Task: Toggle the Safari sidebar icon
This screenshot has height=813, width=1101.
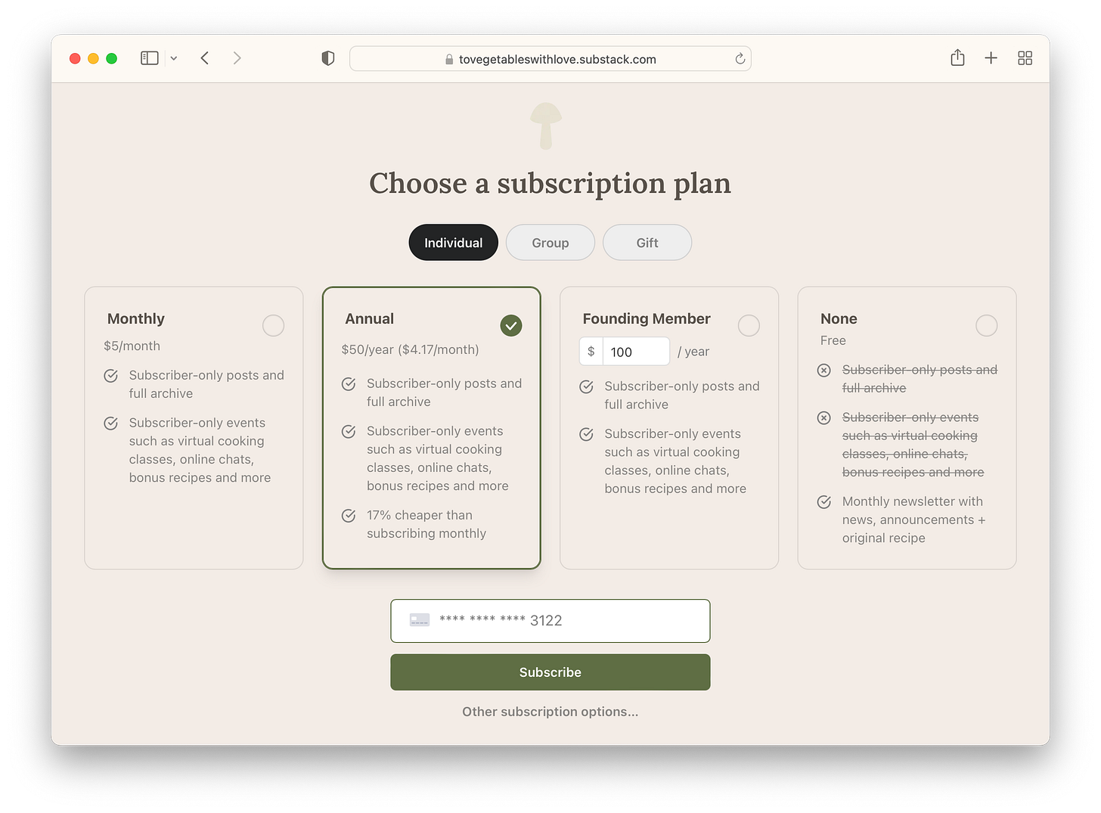Action: pyautogui.click(x=149, y=58)
